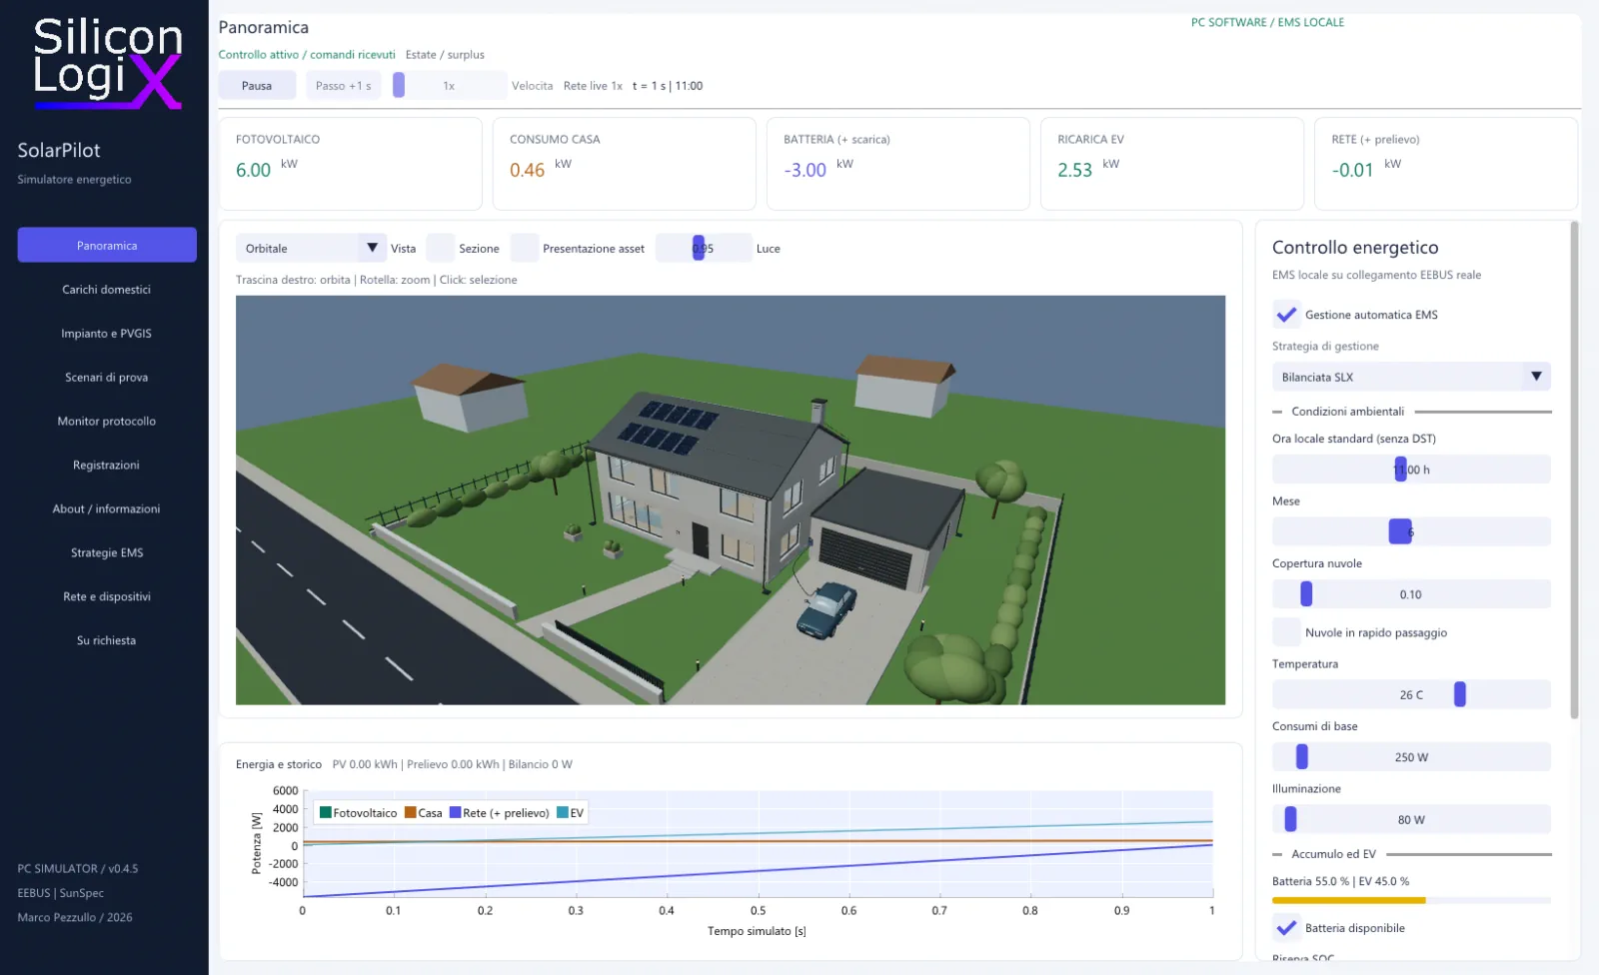Viewport: 1599px width, 975px height.
Task: Adjust the Temperatura slider
Action: click(x=1411, y=694)
